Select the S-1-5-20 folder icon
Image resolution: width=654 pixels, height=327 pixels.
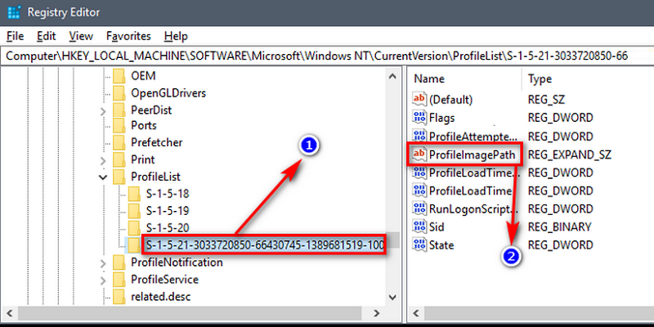(134, 227)
